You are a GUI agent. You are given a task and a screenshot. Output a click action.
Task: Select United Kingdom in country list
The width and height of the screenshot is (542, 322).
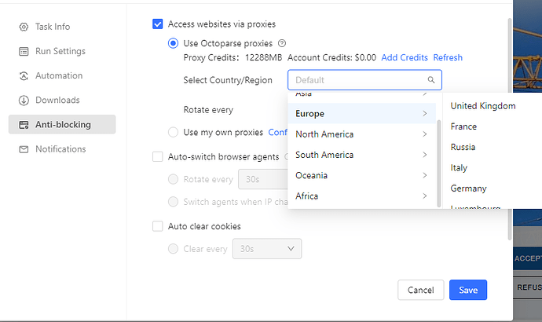483,106
